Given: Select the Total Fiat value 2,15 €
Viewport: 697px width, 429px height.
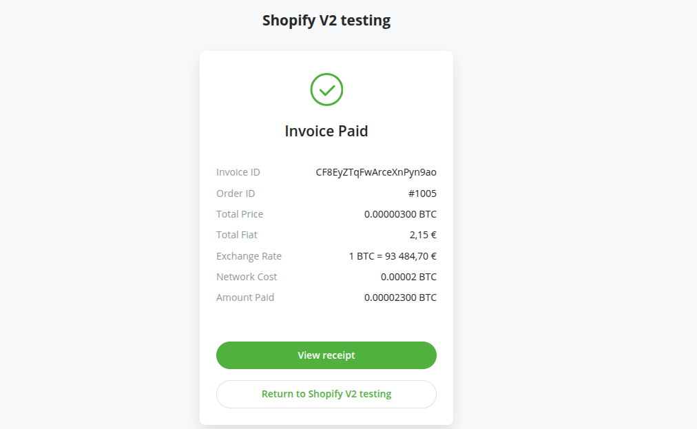Looking at the screenshot, I should (422, 235).
